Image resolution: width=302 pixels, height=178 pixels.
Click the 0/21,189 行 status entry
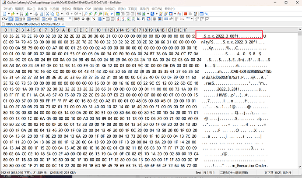[x=283, y=173]
